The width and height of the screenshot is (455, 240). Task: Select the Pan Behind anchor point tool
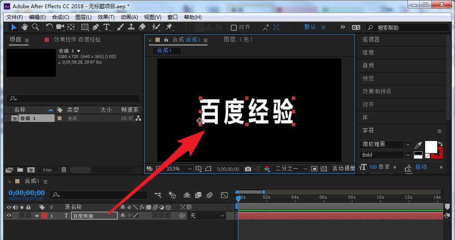pos(71,27)
